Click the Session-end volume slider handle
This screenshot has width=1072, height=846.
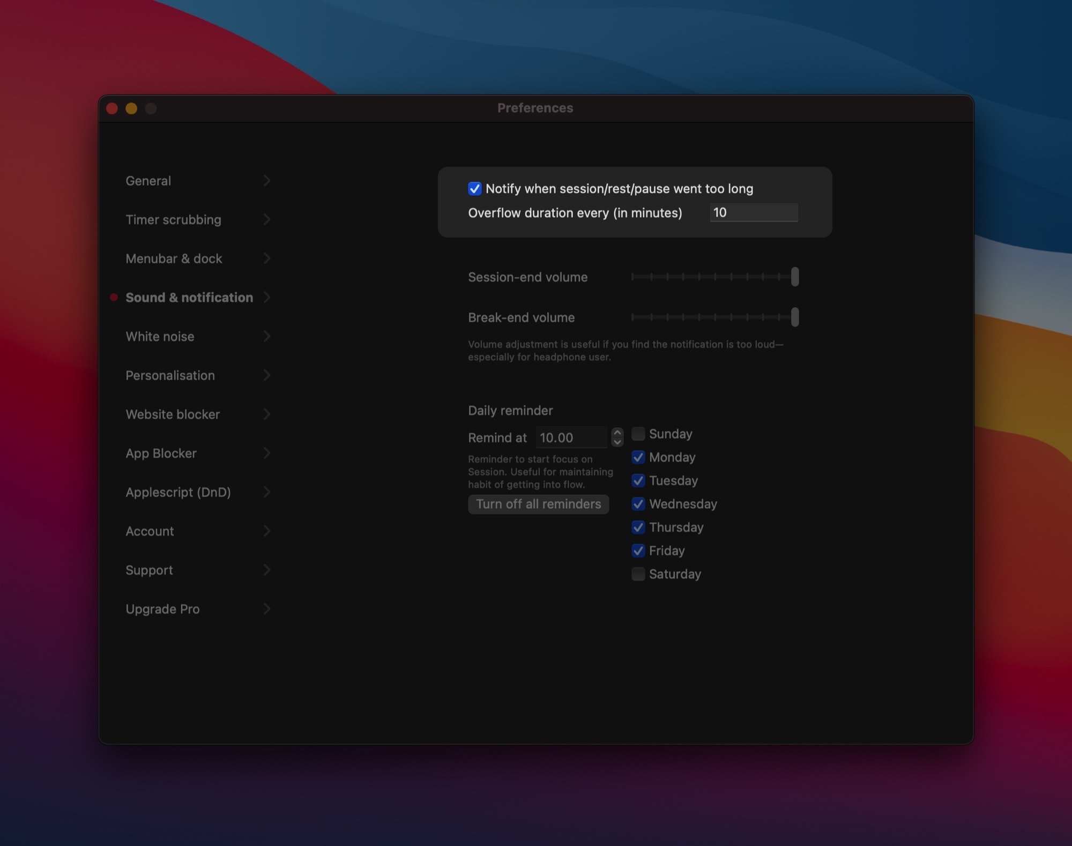[x=795, y=277]
